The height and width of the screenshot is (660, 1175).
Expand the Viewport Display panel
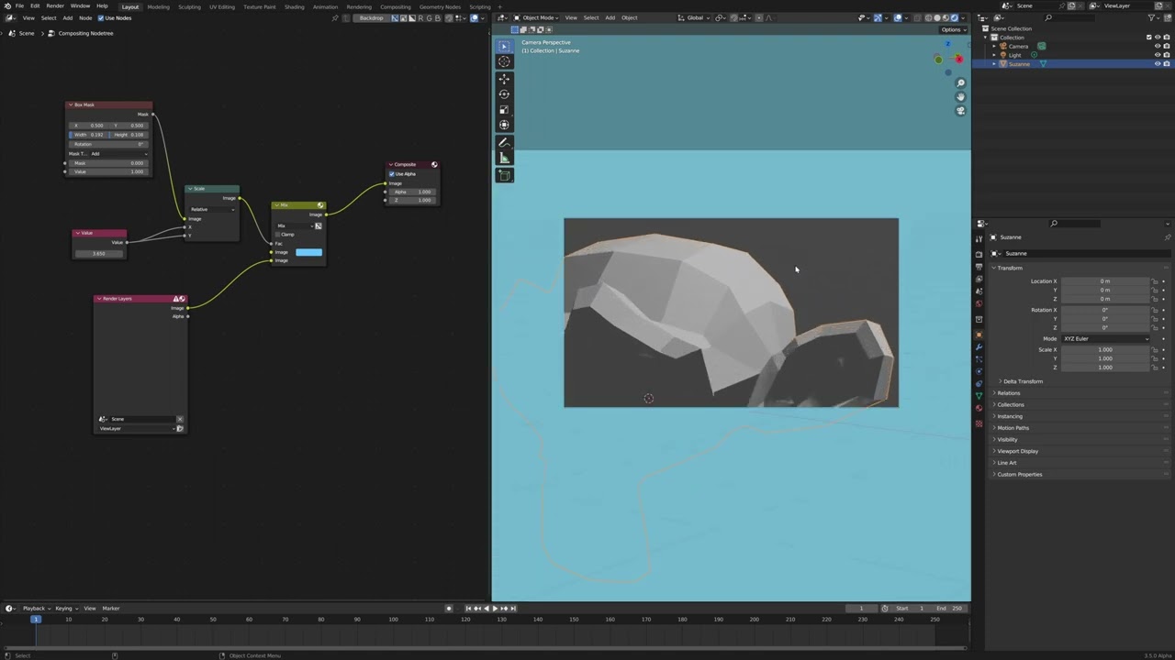1017,451
